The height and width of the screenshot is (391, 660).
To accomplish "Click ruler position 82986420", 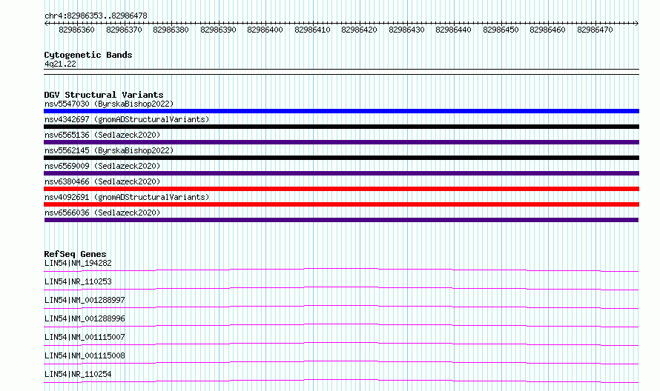I will (x=359, y=30).
